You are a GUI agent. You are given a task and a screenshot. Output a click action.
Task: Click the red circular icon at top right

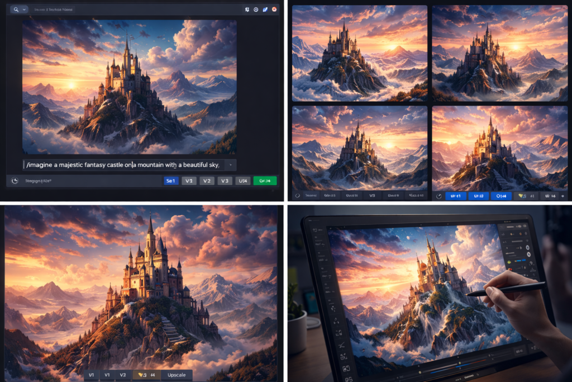click(274, 10)
